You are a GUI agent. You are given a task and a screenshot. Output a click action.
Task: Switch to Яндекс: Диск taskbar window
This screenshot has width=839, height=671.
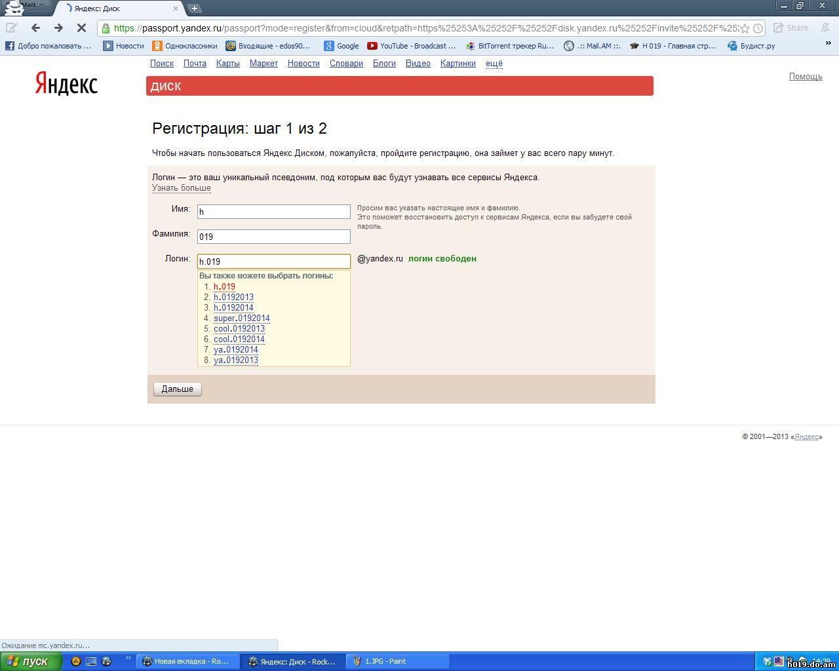pos(292,661)
